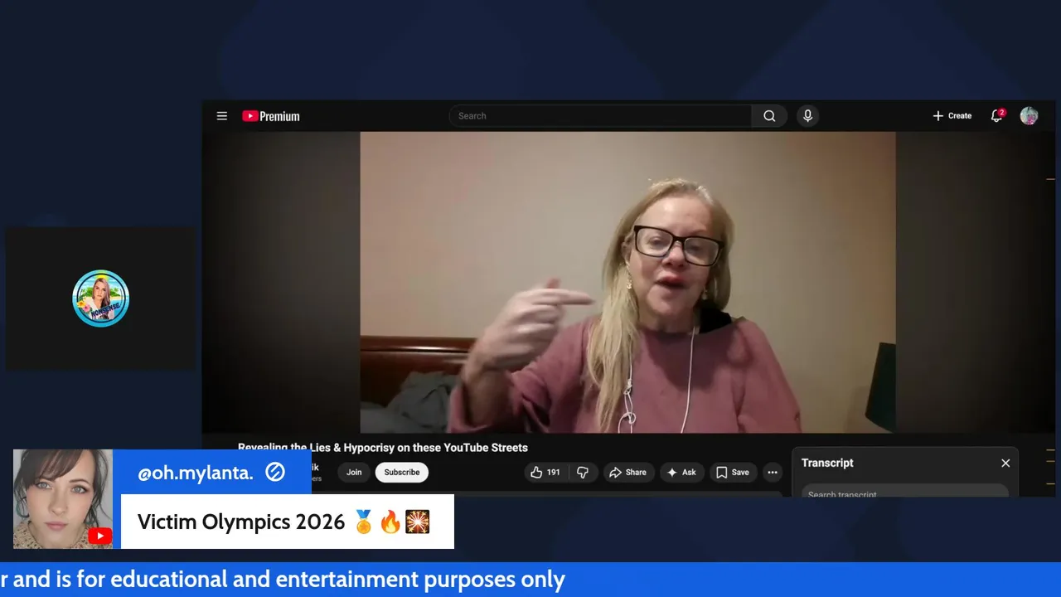Viewport: 1061px width, 597px height.
Task: Activate voice search microphone icon
Action: 807,116
